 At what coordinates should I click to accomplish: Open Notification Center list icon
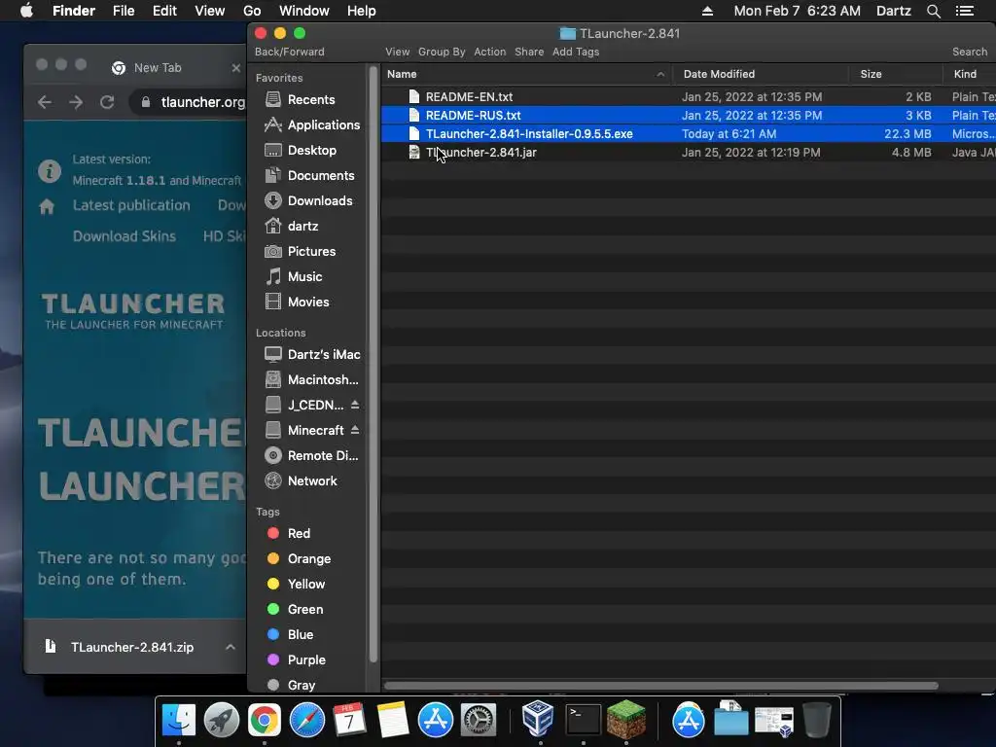[964, 11]
